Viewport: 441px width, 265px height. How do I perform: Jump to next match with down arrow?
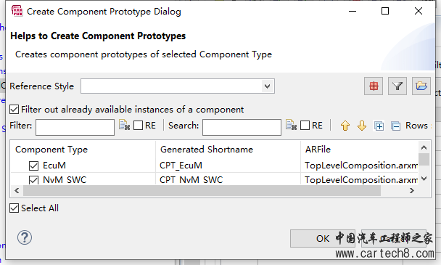point(362,126)
